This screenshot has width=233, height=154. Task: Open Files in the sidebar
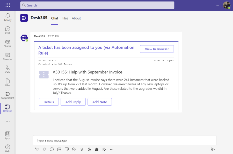8,82
